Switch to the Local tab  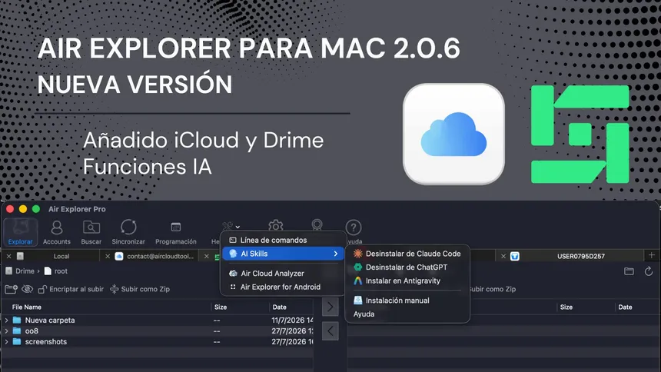[61, 256]
